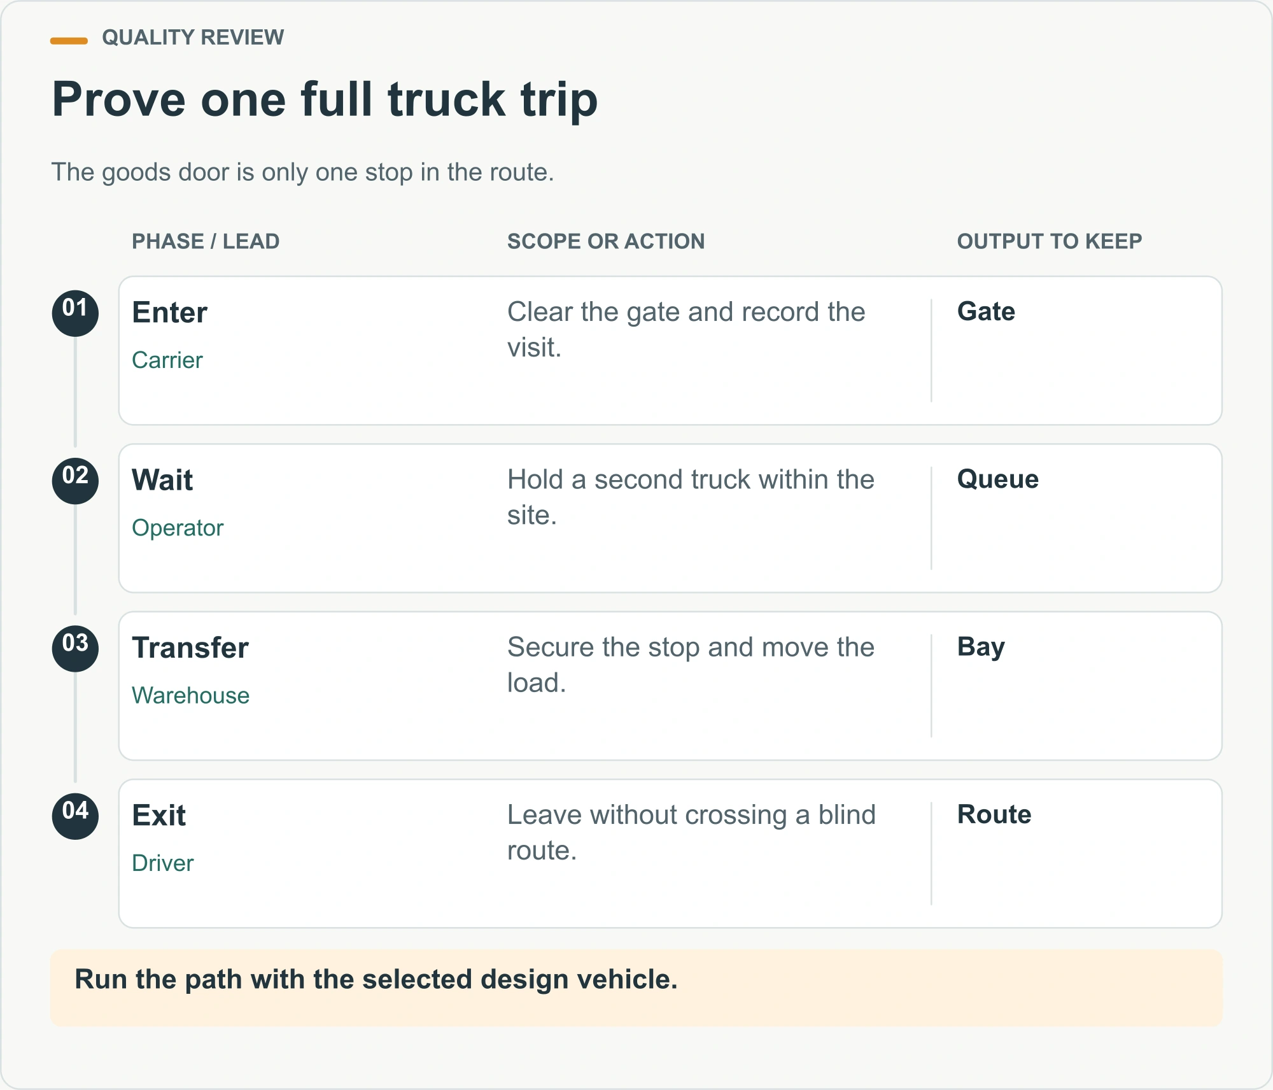Image resolution: width=1273 pixels, height=1090 pixels.
Task: Select the Transfer phase title
Action: click(190, 648)
